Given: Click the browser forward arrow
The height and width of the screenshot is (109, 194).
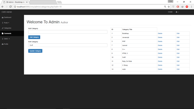Looking at the screenshot, I should click(7, 7).
